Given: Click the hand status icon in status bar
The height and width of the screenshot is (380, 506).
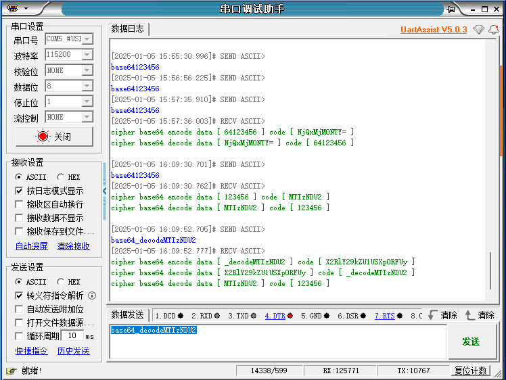Looking at the screenshot, I should pos(11,371).
